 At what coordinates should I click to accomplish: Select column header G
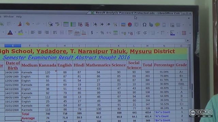48,46
